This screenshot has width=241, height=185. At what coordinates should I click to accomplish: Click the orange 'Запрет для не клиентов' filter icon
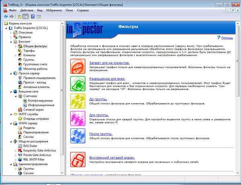click(x=78, y=66)
